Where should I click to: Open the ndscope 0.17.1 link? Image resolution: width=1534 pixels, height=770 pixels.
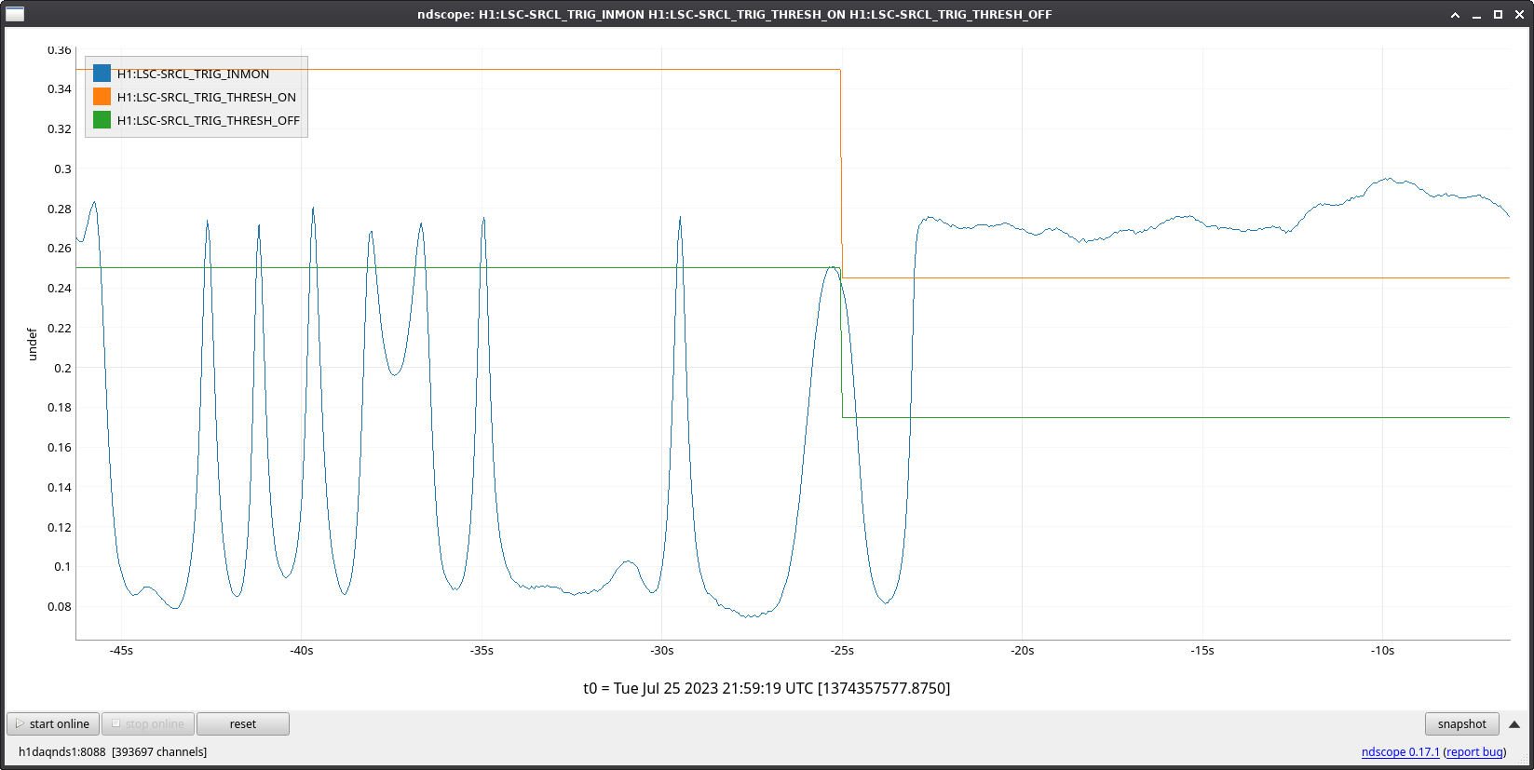tap(1400, 751)
